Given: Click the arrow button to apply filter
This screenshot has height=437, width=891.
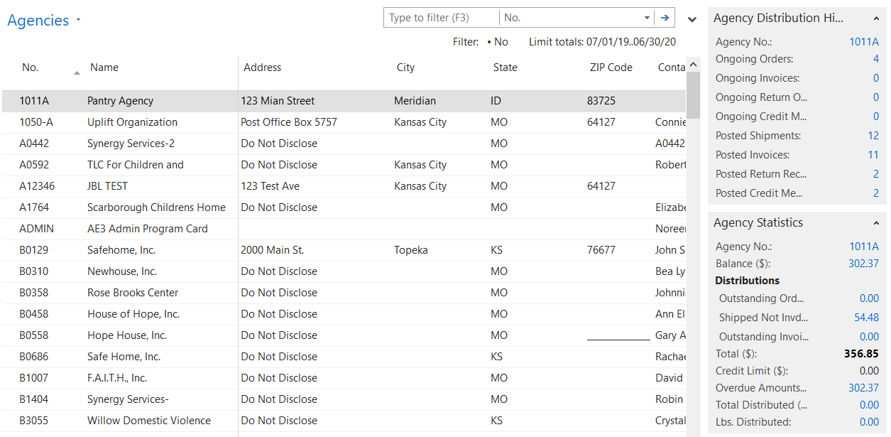Looking at the screenshot, I should 665,18.
